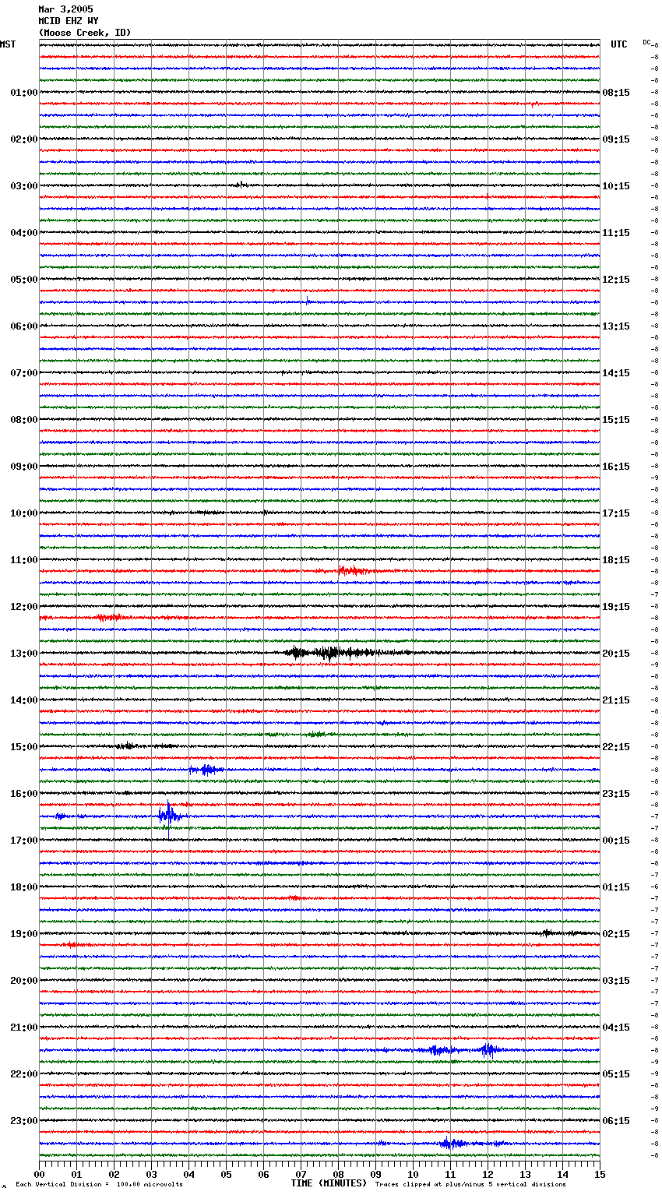Click the 00:15 UTC time label
The width and height of the screenshot is (662, 1195).
[x=616, y=841]
